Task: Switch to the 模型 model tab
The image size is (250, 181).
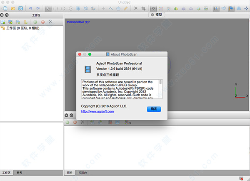Action: pos(157,15)
